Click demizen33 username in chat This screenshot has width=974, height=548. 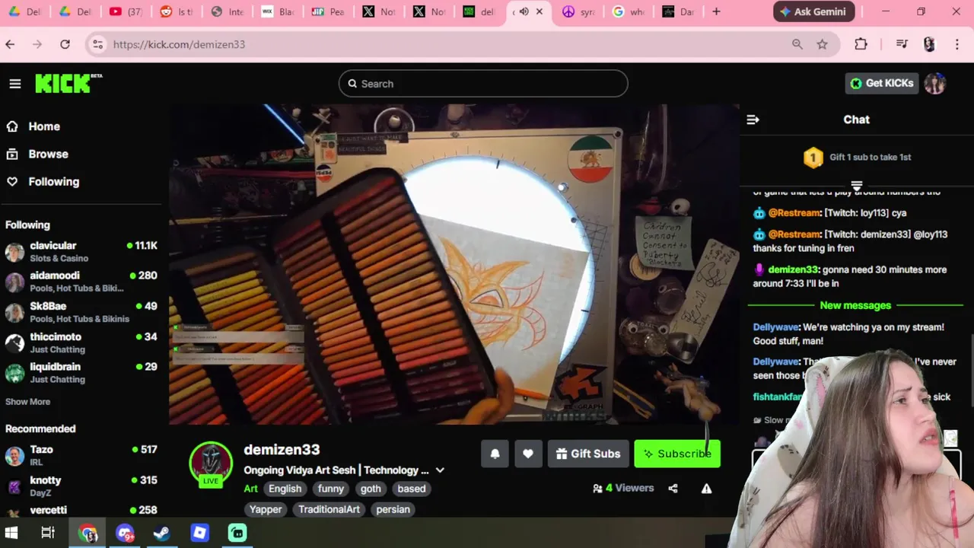click(793, 269)
